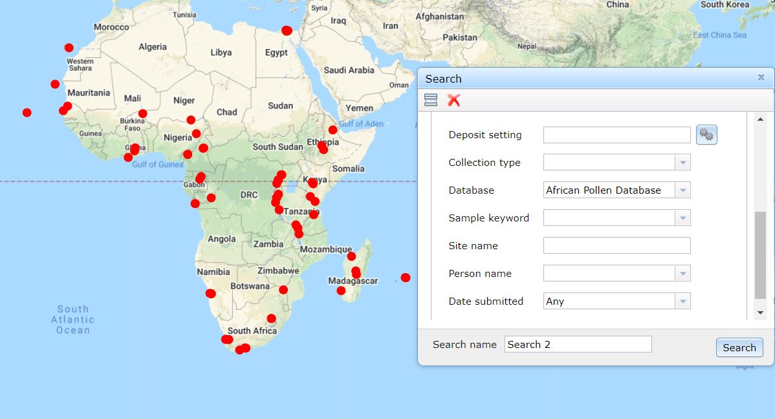Click the Search button

tap(739, 347)
